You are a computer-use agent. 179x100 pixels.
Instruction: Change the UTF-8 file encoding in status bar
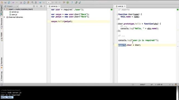(x=160, y=84)
